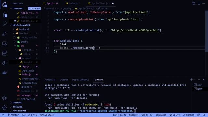The height and width of the screenshot is (117, 208).
Task: Click Go Live in status bar
Action: (x=175, y=115)
